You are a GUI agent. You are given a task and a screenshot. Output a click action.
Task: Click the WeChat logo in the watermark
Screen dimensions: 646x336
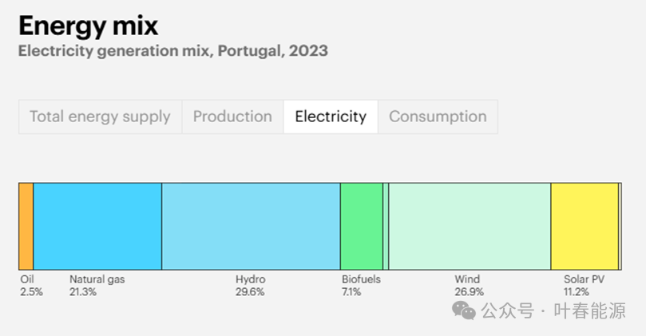point(464,310)
